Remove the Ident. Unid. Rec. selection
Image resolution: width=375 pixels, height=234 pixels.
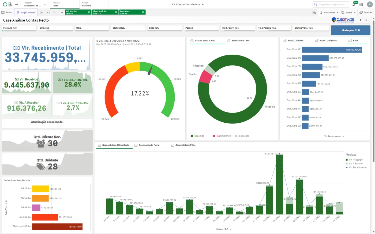pyautogui.click(x=116, y=12)
